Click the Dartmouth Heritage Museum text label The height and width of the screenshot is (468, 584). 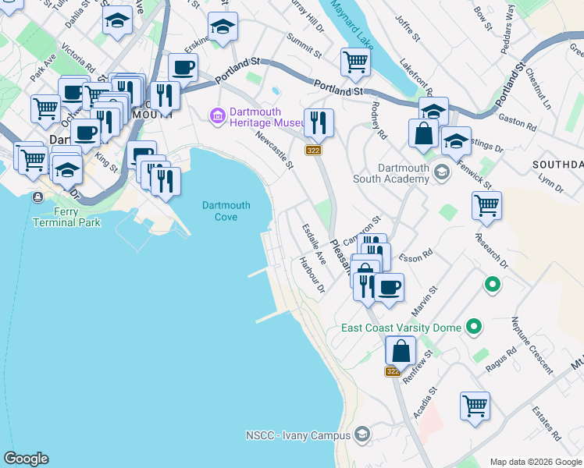(x=267, y=117)
